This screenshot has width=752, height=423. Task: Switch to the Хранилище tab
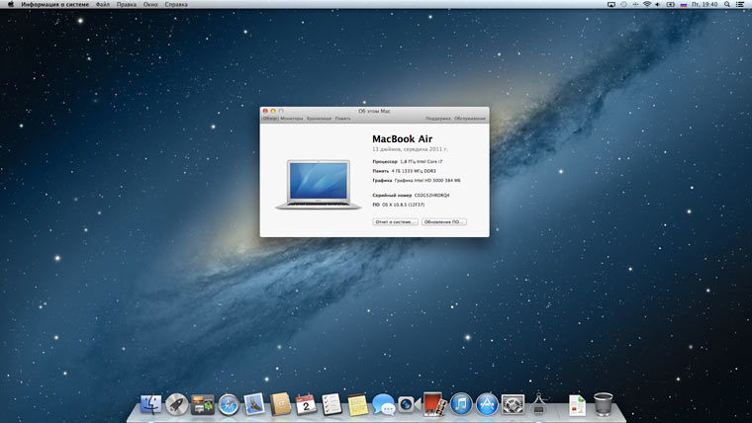tap(319, 119)
